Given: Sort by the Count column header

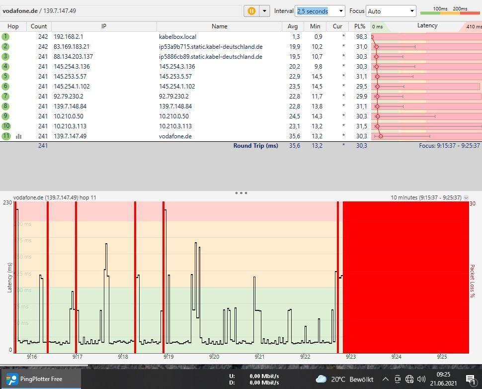Looking at the screenshot, I should (39, 26).
